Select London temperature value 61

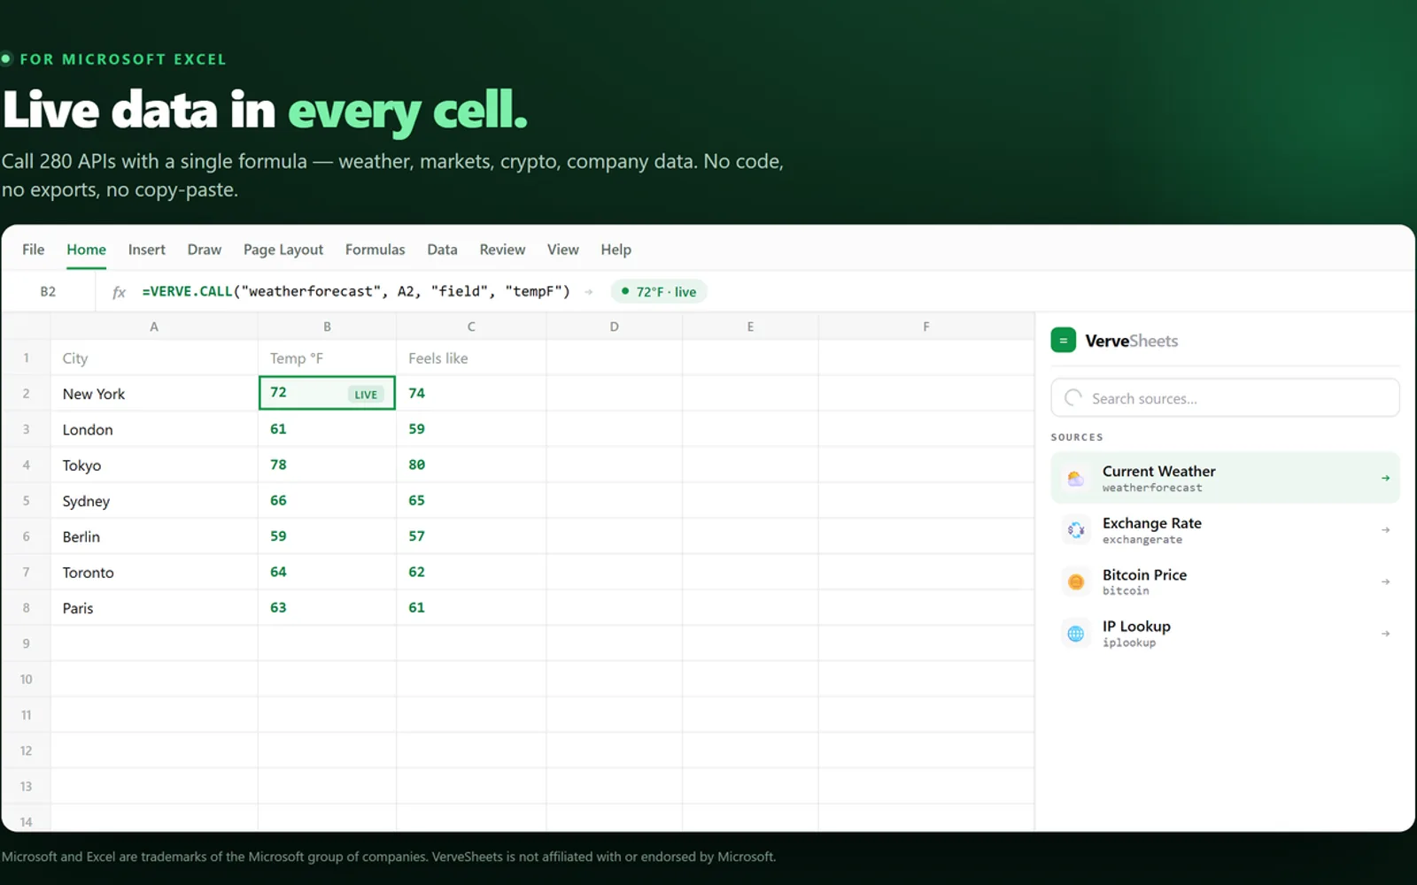(x=327, y=429)
